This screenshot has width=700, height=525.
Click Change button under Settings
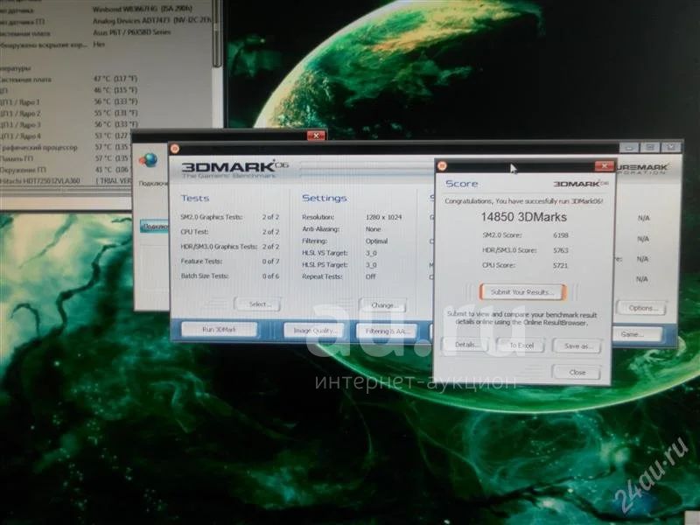click(x=382, y=305)
